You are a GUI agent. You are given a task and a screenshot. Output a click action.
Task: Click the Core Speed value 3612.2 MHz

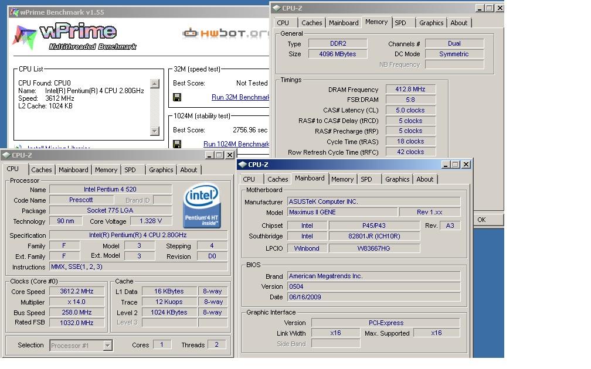[x=77, y=291]
